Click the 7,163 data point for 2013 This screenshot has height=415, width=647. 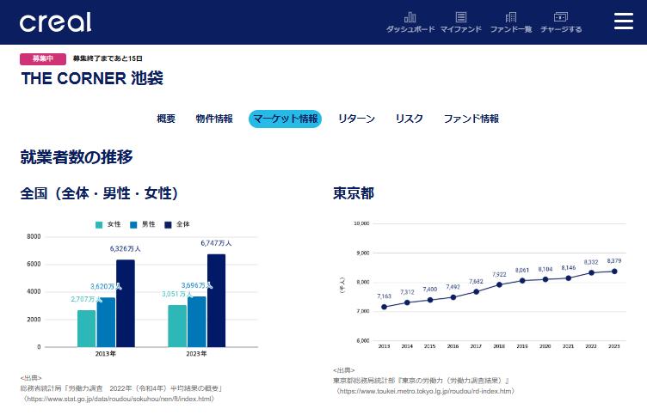(384, 307)
